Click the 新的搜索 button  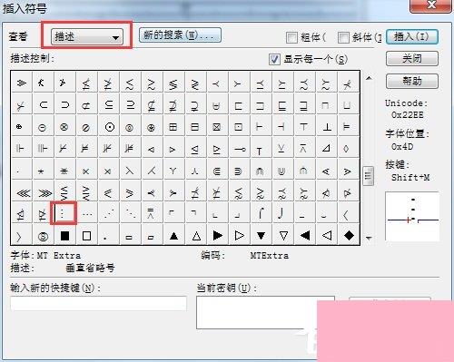click(180, 35)
